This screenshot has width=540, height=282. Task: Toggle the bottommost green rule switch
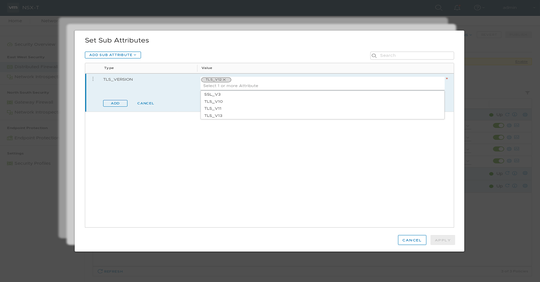pos(498,161)
